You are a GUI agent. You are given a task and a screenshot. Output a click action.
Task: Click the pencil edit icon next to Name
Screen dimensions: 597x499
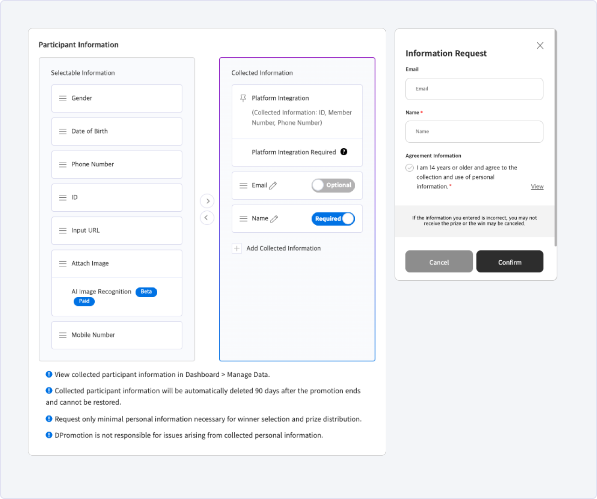[x=274, y=219]
